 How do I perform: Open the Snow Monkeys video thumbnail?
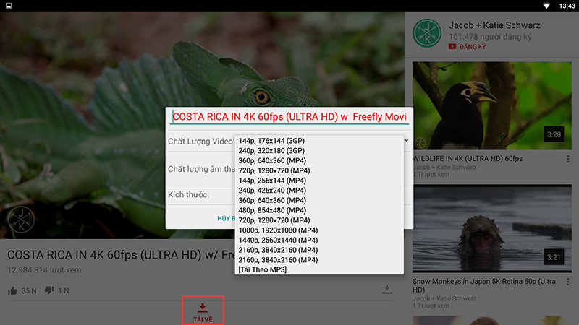coord(492,228)
